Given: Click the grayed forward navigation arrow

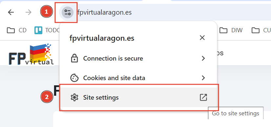Looking at the screenshot, I should (x=29, y=12).
